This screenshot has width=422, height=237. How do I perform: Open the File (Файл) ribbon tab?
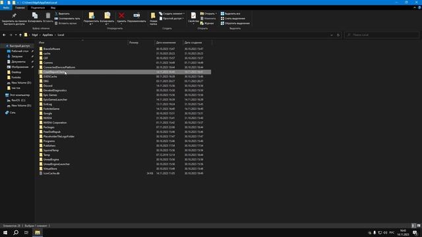tap(6, 8)
